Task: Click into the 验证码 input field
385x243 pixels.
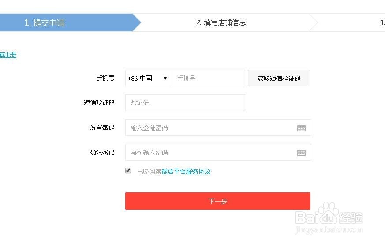Action: click(185, 103)
